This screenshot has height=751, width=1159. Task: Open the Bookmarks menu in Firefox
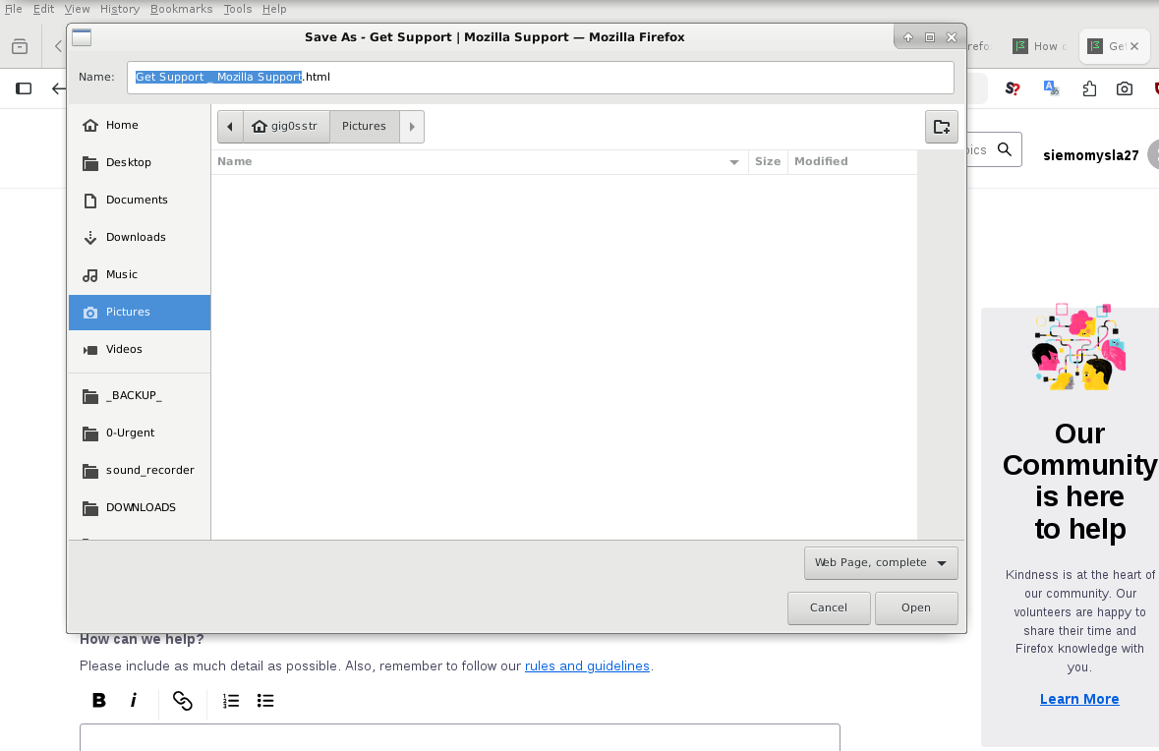[x=181, y=9]
